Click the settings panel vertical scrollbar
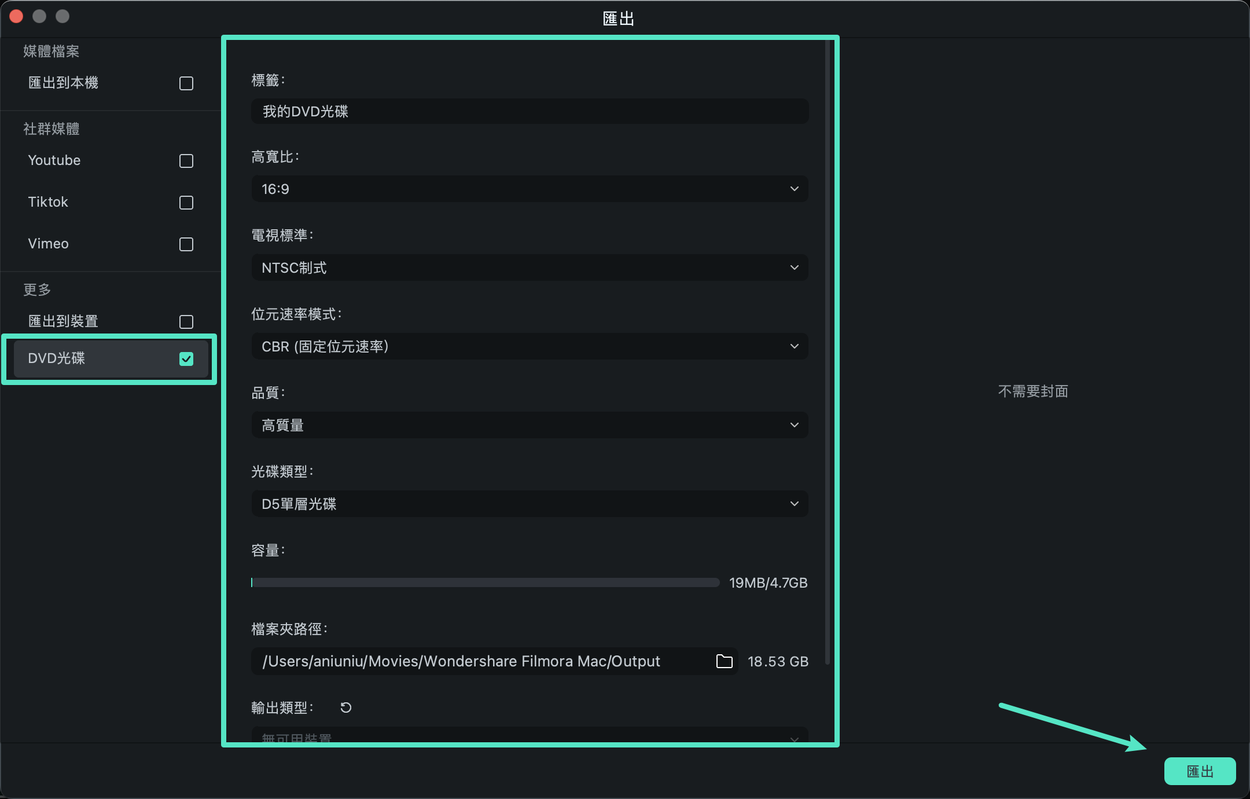 828,353
